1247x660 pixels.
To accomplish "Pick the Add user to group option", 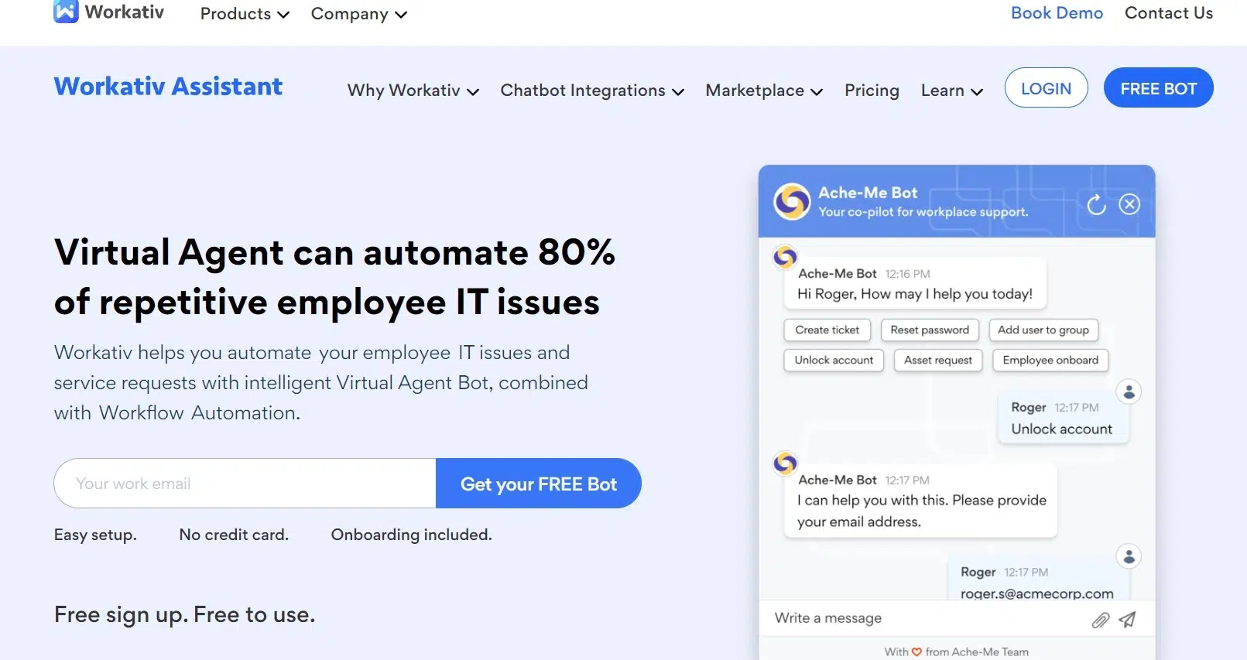I will tap(1043, 330).
